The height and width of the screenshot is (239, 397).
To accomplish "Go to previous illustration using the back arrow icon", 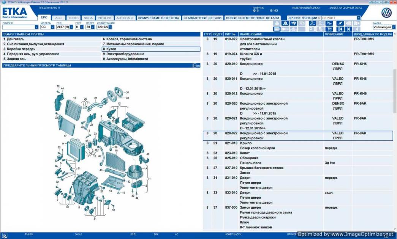I will [x=348, y=29].
